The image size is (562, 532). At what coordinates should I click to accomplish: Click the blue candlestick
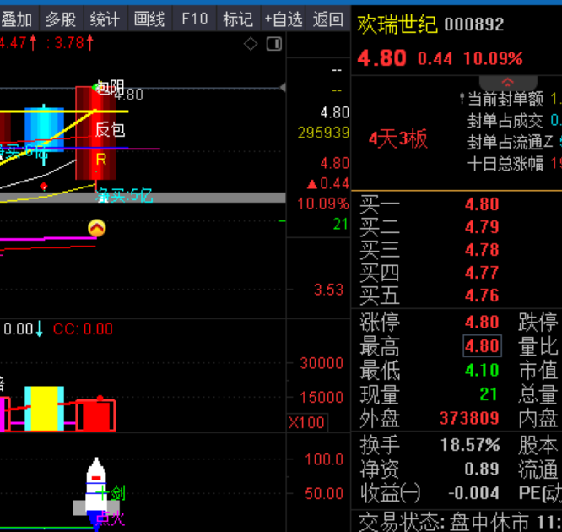pyautogui.click(x=44, y=129)
